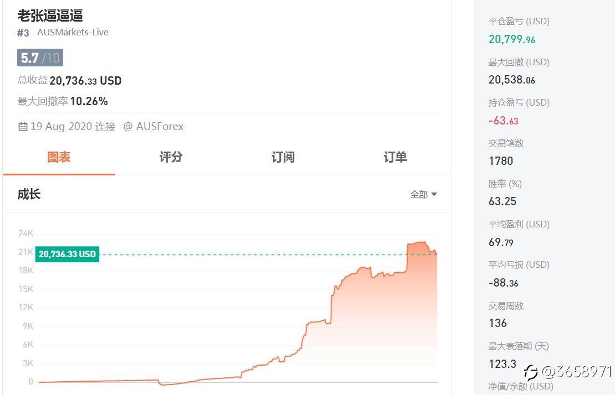Click the #3 account rank tag
The height and width of the screenshot is (395, 615).
[23, 33]
